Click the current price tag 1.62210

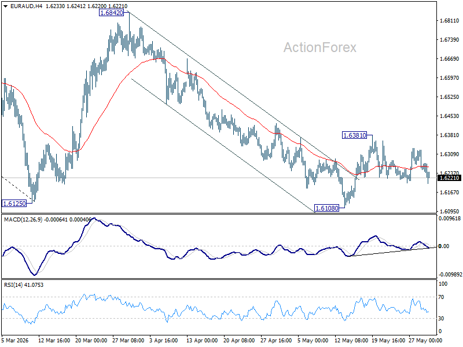[x=450, y=178]
